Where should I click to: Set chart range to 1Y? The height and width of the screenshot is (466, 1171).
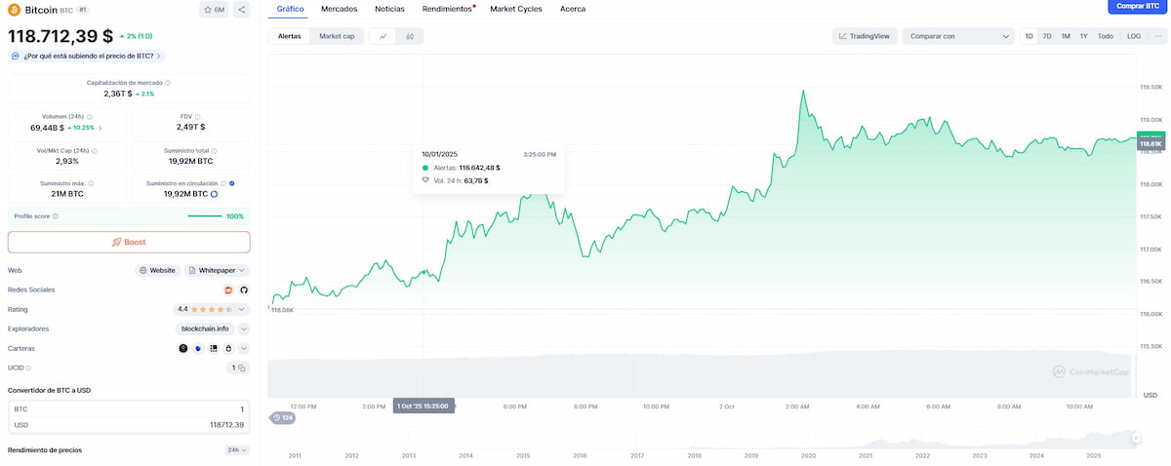tap(1083, 36)
